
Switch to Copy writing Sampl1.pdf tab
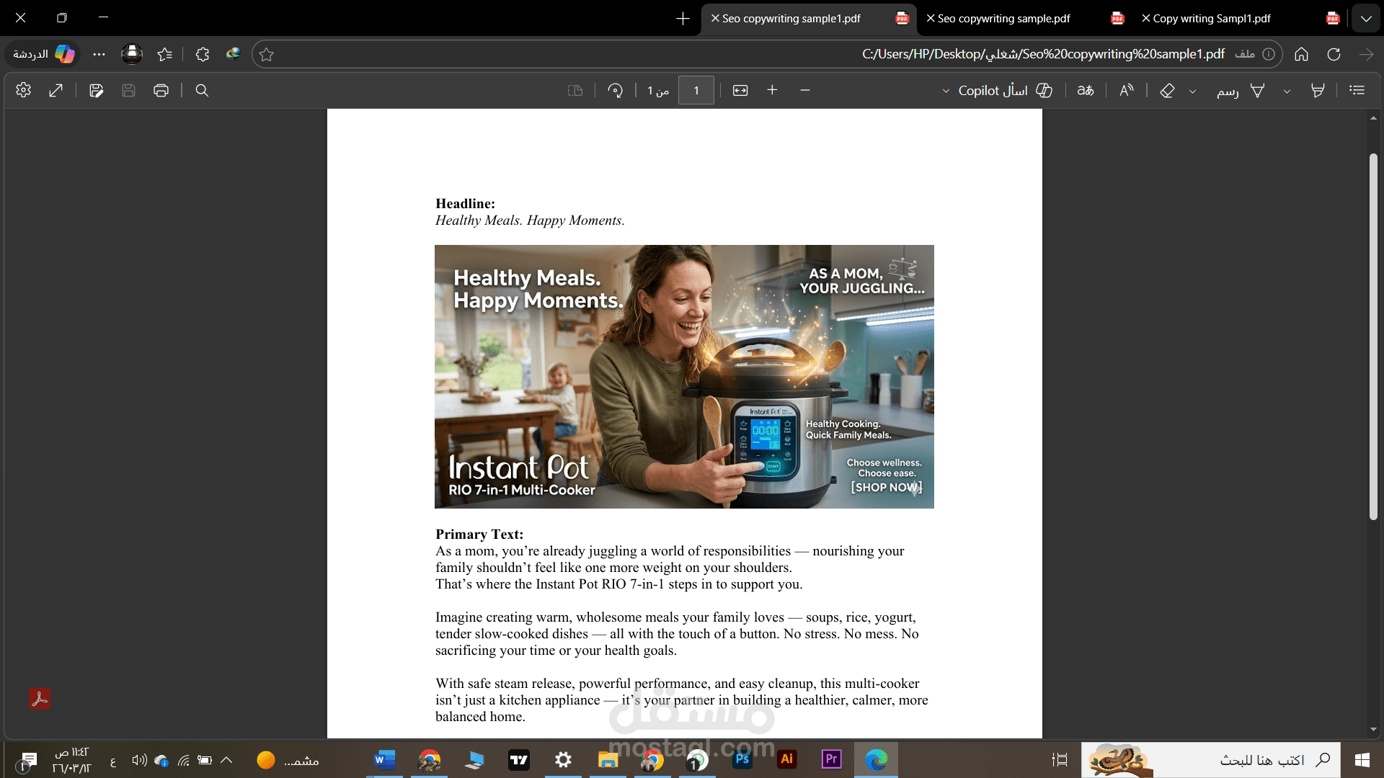pos(1218,19)
